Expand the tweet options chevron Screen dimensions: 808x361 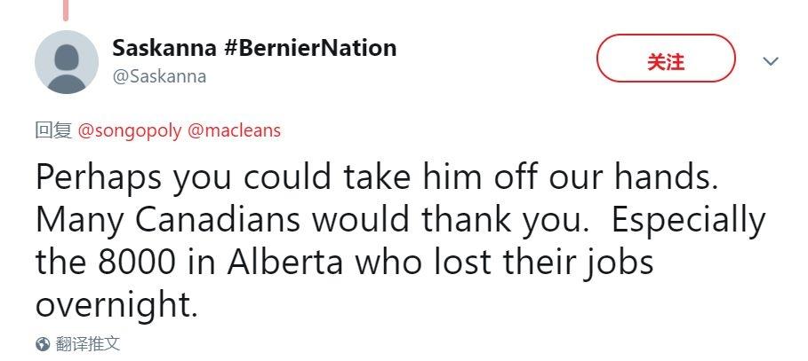tap(771, 61)
